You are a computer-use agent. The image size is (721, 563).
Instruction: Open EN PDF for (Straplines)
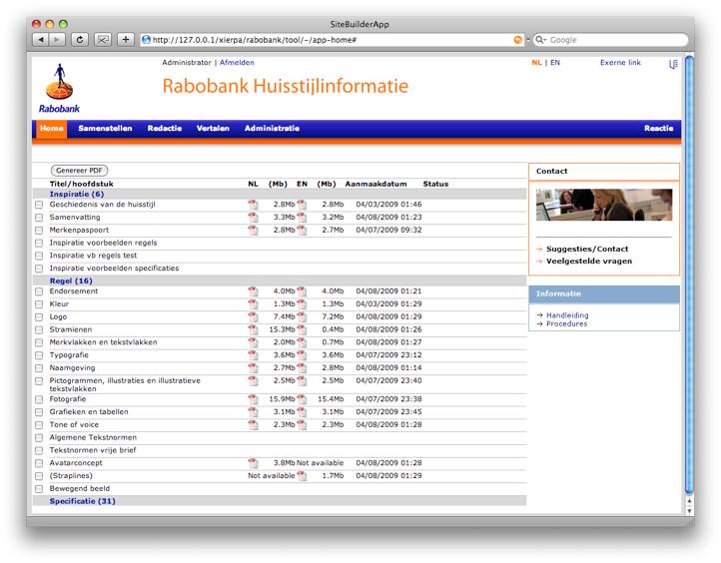(x=302, y=476)
